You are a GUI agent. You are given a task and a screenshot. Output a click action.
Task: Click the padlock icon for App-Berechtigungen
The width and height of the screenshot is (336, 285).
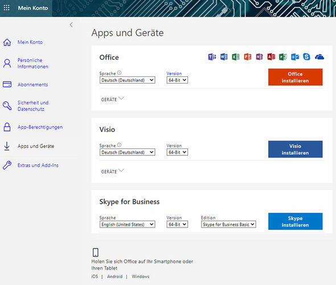[x=7, y=127]
